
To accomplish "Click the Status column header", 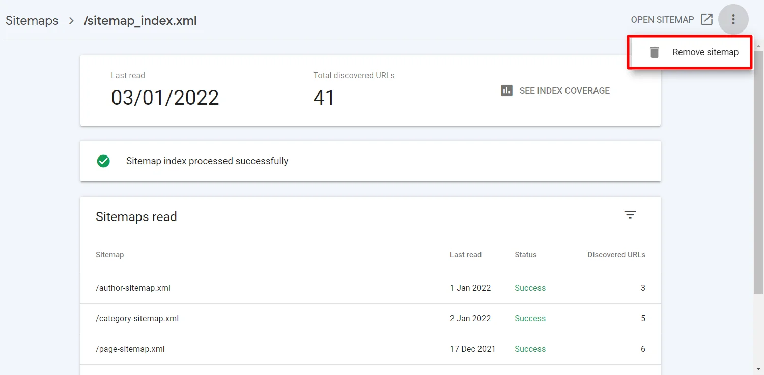I will [x=526, y=255].
